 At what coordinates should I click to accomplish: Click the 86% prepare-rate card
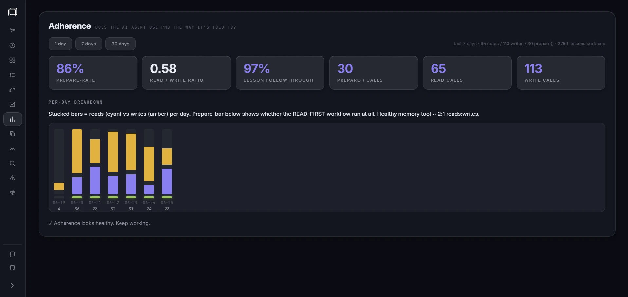click(x=93, y=73)
